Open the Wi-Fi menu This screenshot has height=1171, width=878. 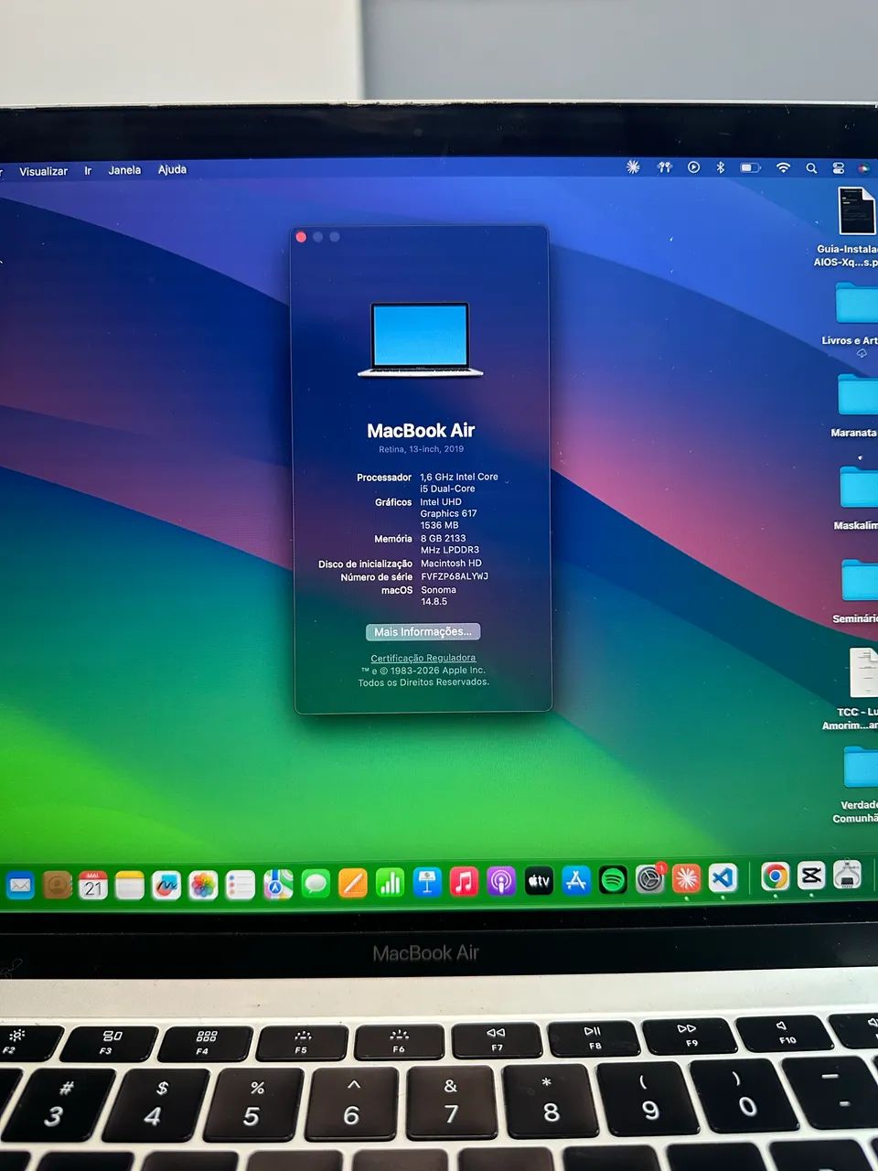coord(783,168)
